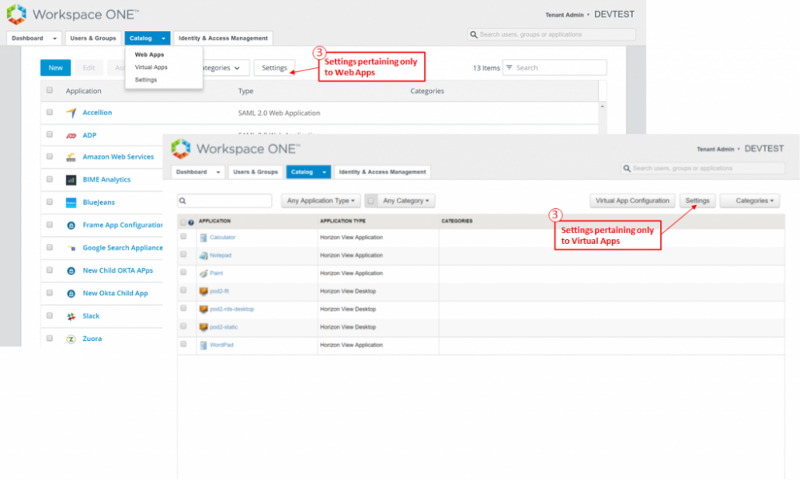Check the box for Notepad row
This screenshot has height=480, width=800.
coord(183,254)
